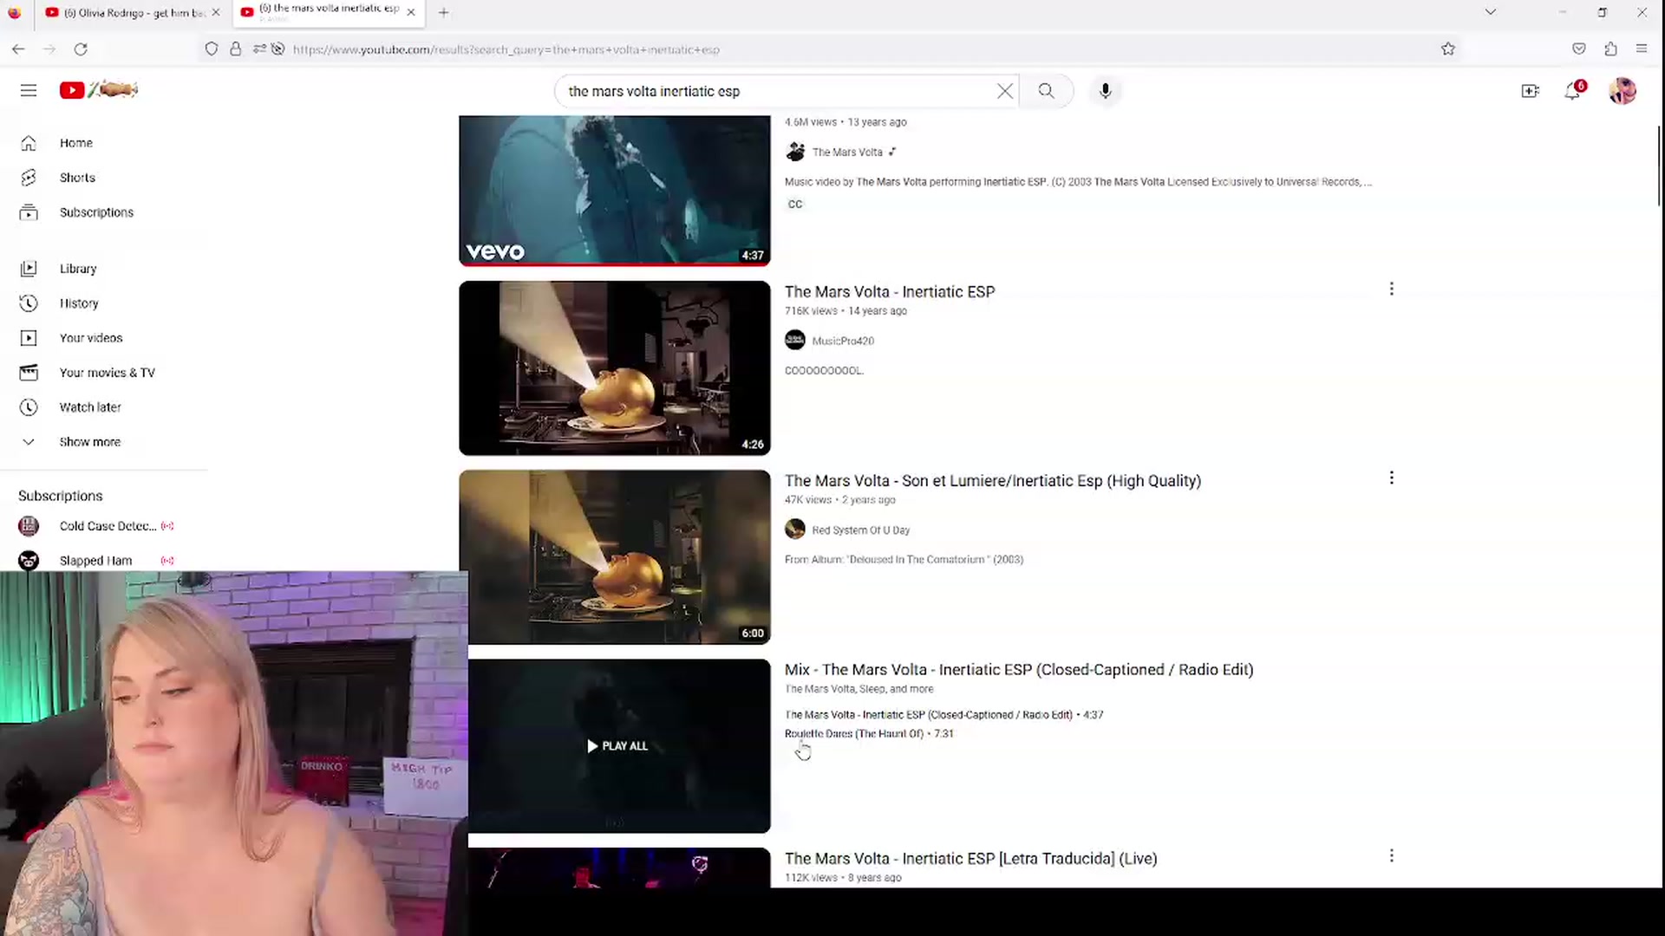Viewport: 1665px width, 936px height.
Task: Open options menu for MusicPro420 Inertiatic ESP video
Action: 1392,289
